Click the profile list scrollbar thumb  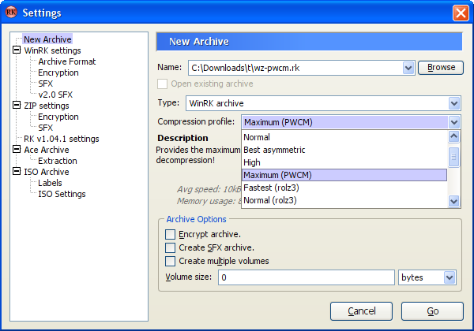coord(453,157)
